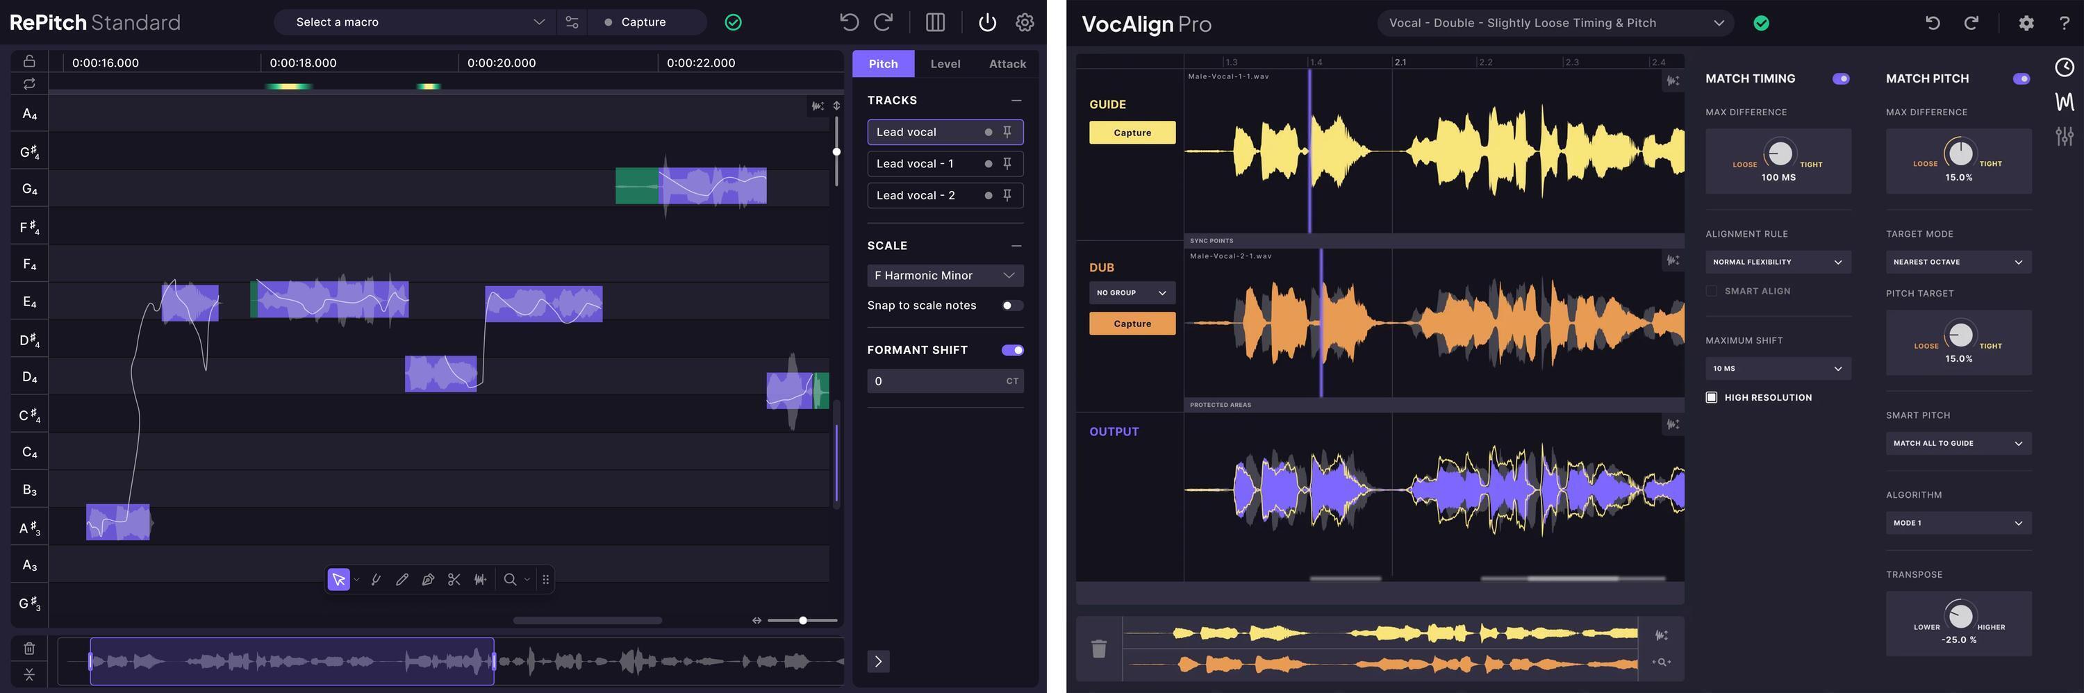The width and height of the screenshot is (2084, 693).
Task: Switch to the Attack tab
Action: click(1007, 64)
